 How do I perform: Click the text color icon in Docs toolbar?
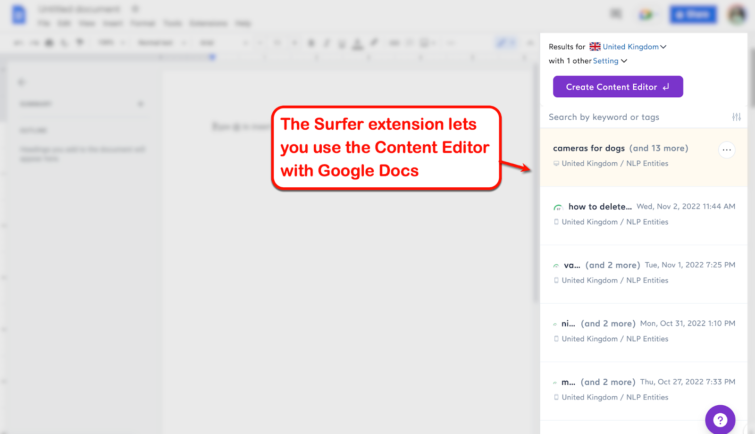[358, 43]
